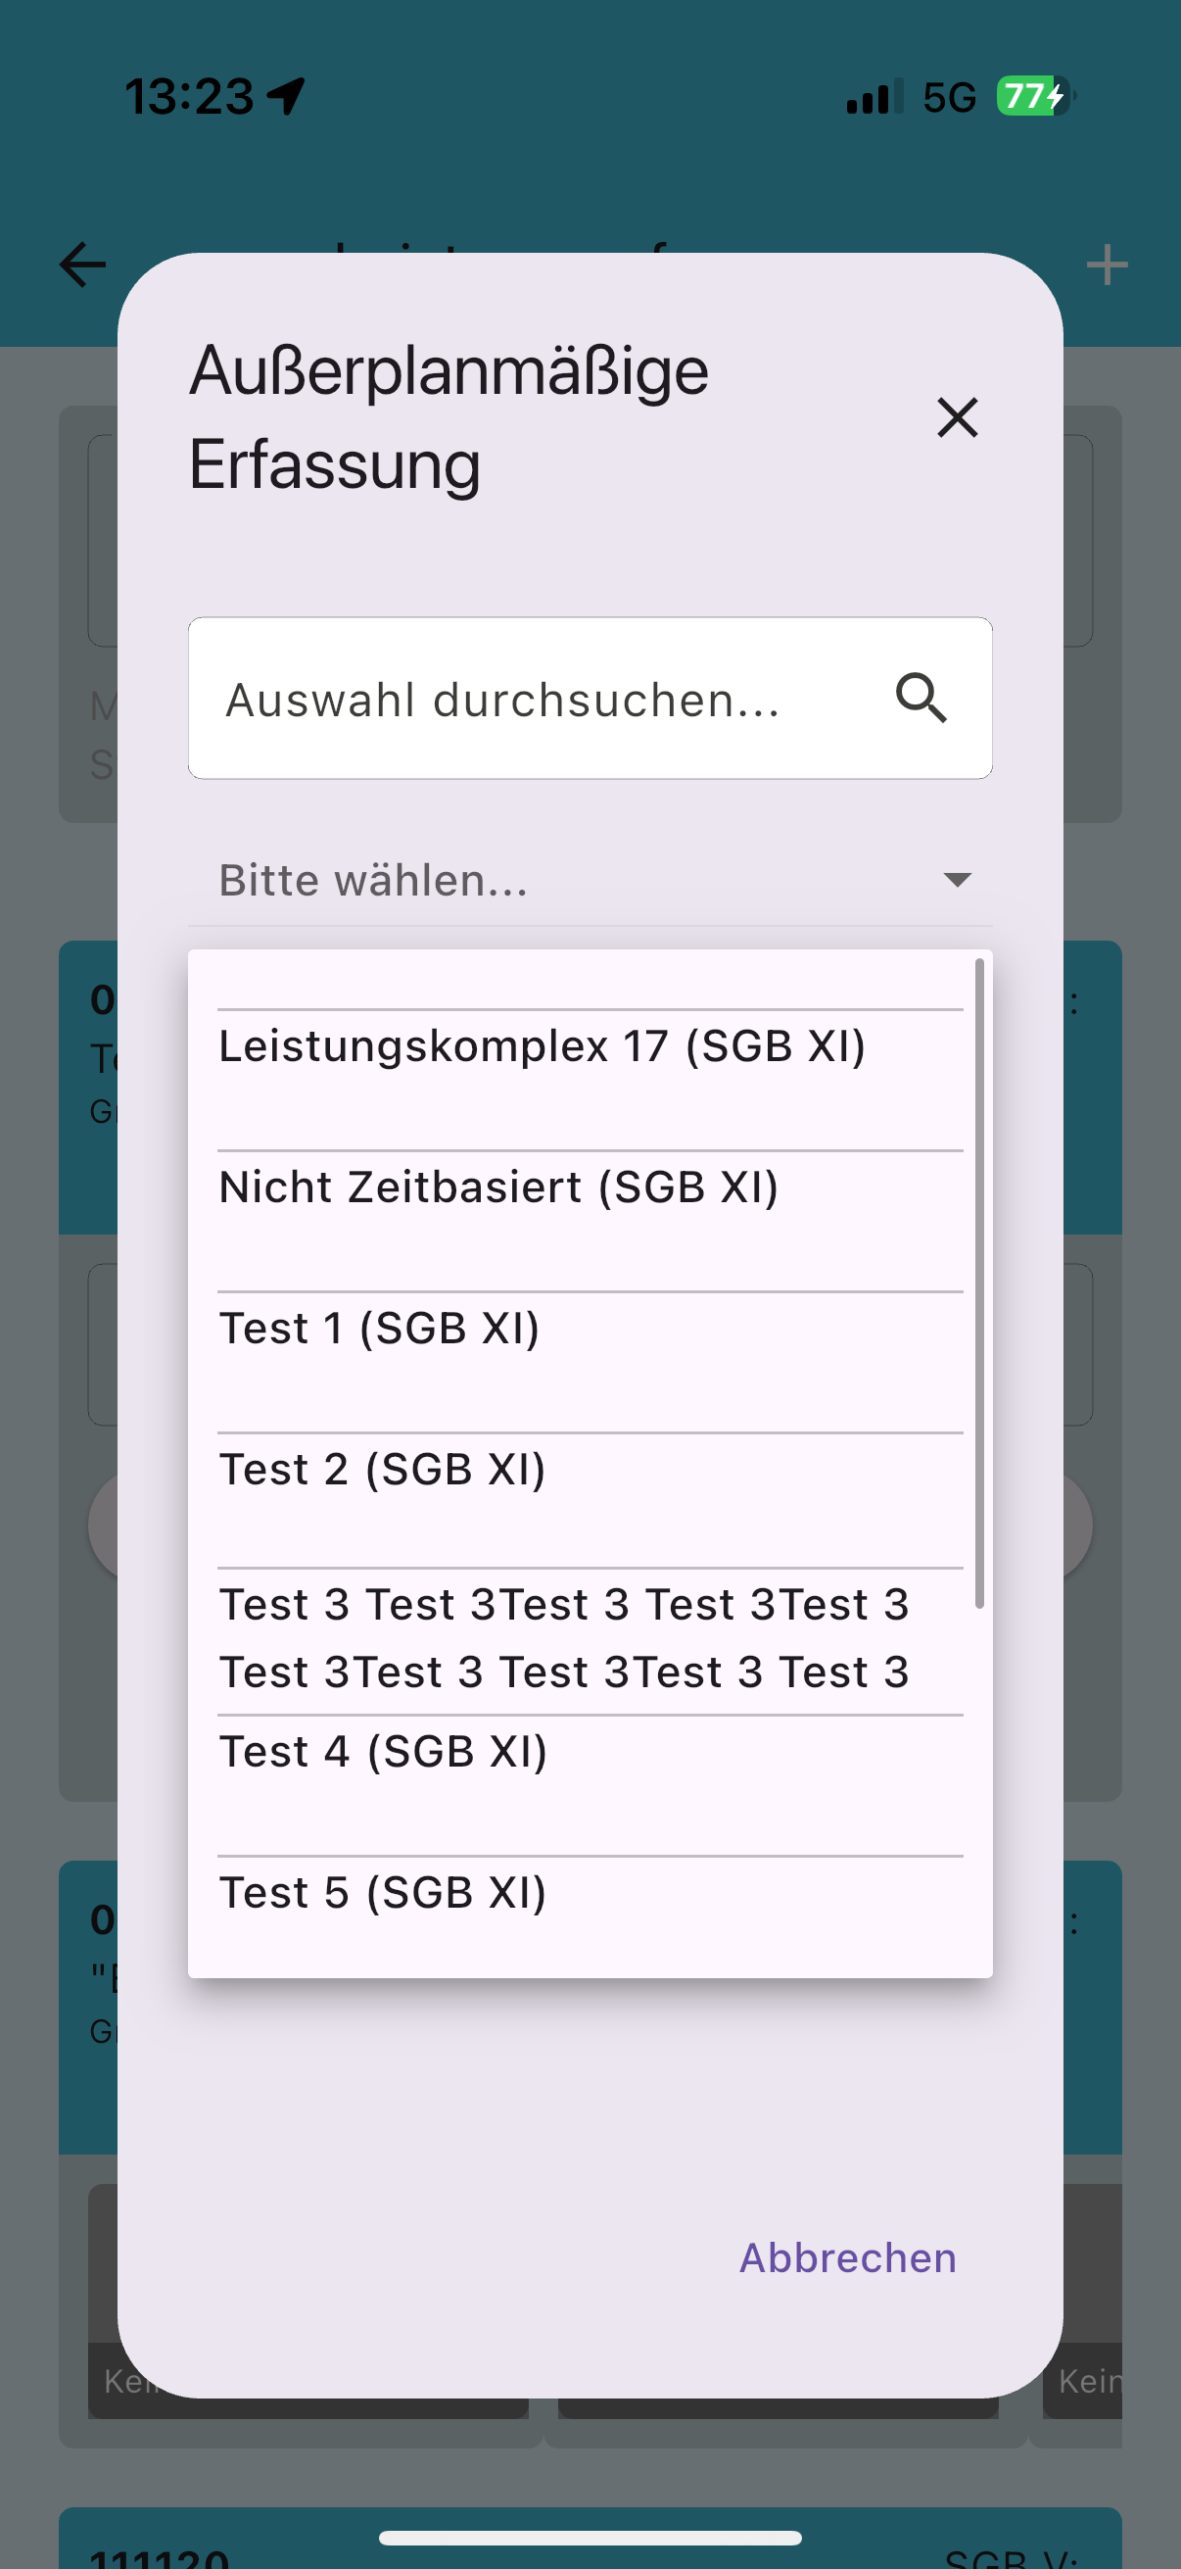
Task: Select Test 1 (SGB XI)
Action: [x=379, y=1330]
